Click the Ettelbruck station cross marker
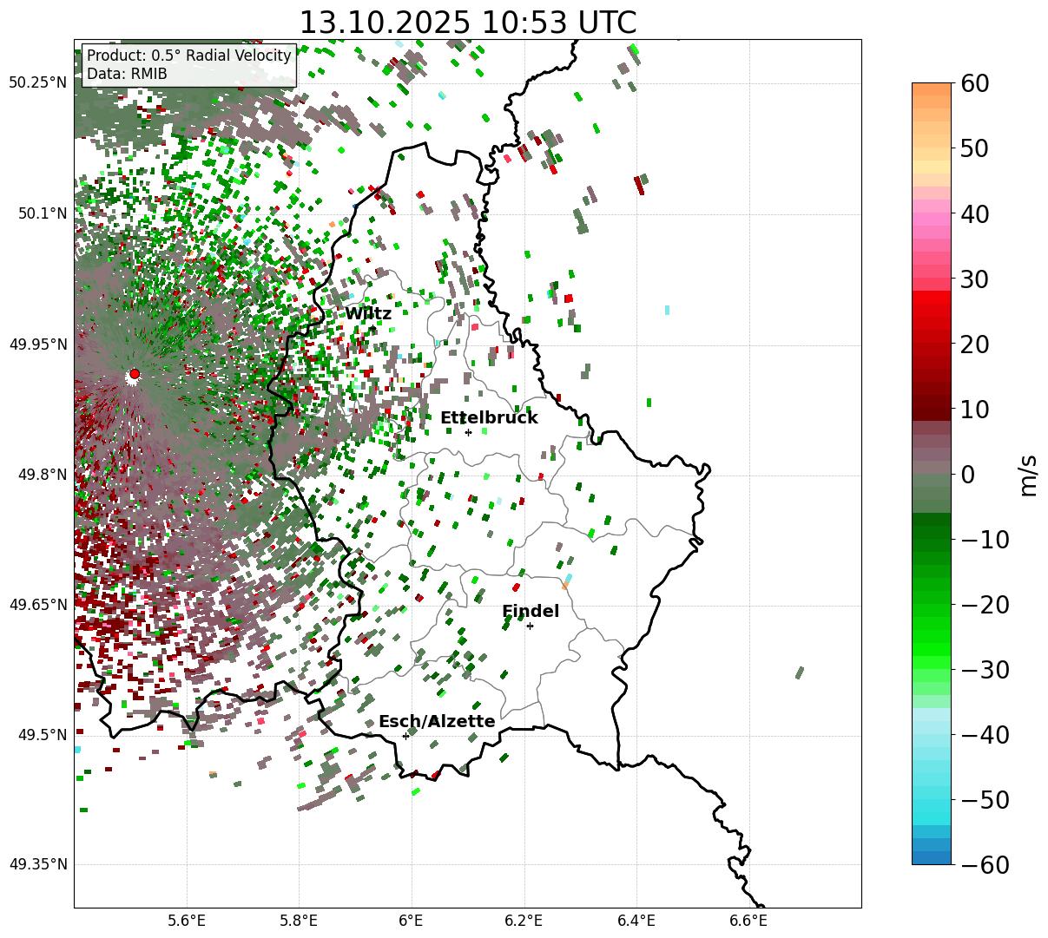Viewport: 1048px width, 938px height. coord(468,432)
